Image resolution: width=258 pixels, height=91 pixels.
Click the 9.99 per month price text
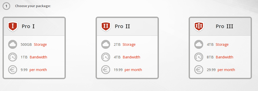[34, 70]
